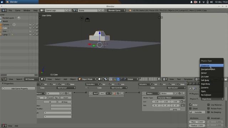Open the screen layout browse icon
This screenshot has width=228, height=128.
click(42, 10)
